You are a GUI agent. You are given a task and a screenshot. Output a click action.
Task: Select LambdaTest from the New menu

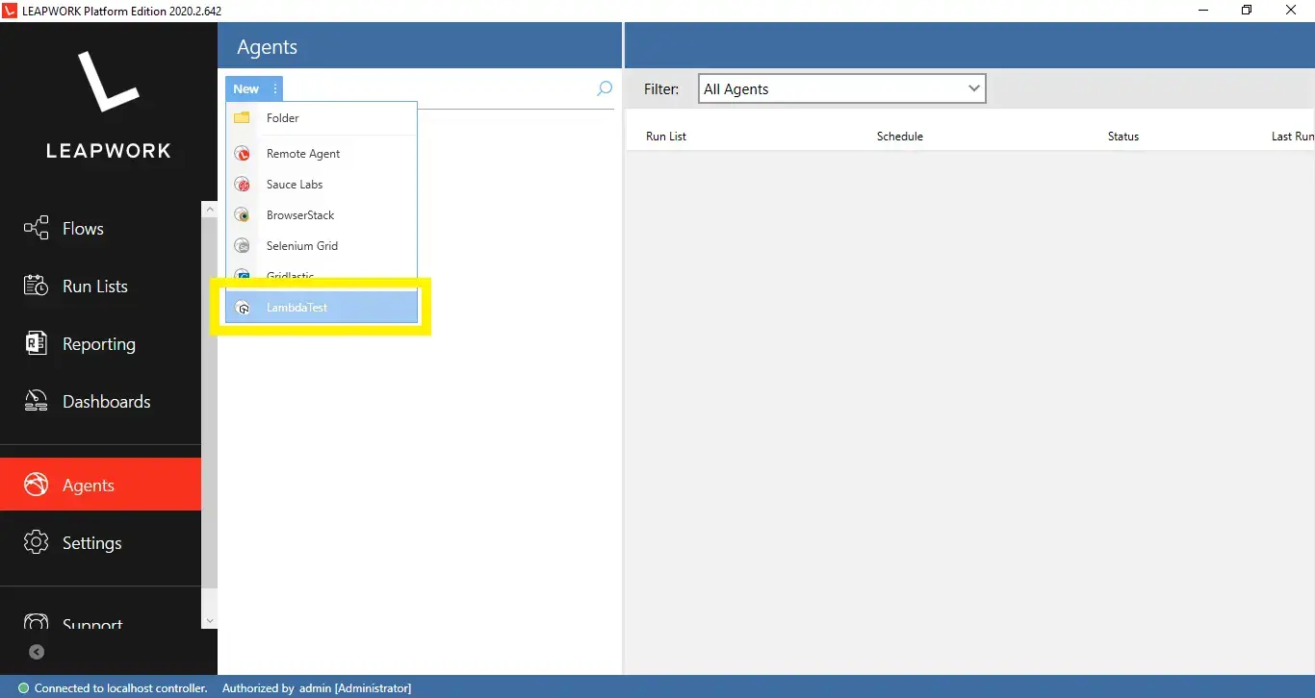(297, 307)
